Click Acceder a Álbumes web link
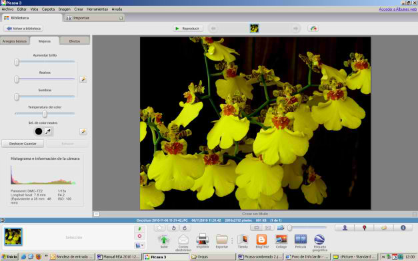This screenshot has width=418, height=261. 397,9
